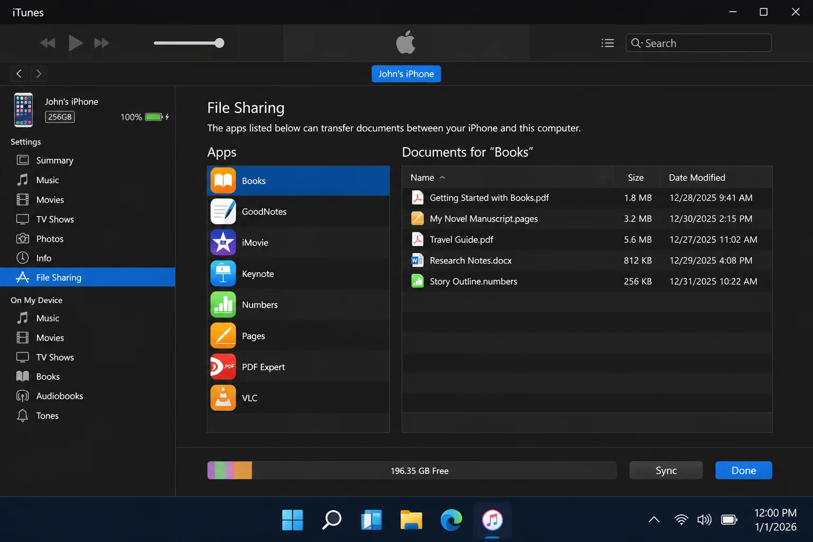
Task: Open Tones in the sidebar
Action: (87, 415)
